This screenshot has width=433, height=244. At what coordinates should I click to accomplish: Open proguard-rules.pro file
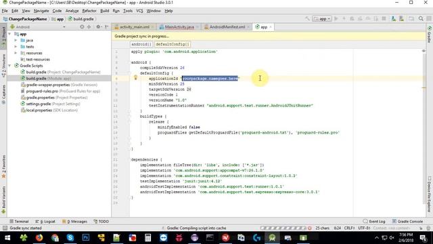[60, 91]
